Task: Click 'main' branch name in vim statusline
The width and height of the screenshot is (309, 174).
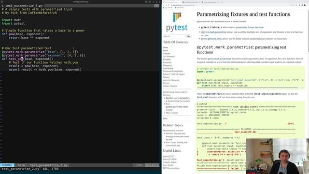Action: pos(21,165)
